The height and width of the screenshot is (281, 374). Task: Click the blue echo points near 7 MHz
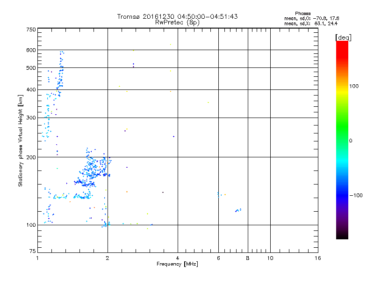tap(238, 210)
